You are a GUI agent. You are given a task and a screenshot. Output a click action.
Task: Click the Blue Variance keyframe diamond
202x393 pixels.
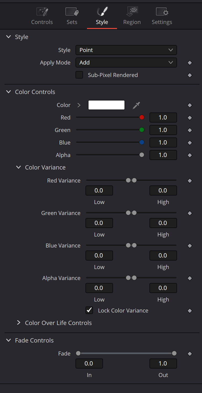(190, 246)
